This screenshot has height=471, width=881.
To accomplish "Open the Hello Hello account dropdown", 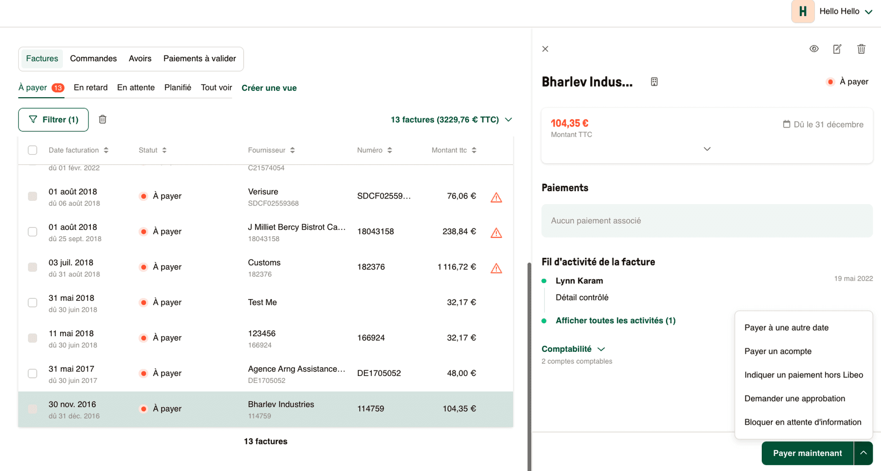I will 846,11.
